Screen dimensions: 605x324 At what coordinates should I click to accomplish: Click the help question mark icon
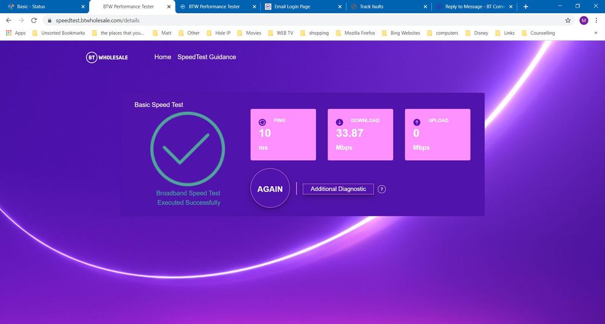click(382, 189)
